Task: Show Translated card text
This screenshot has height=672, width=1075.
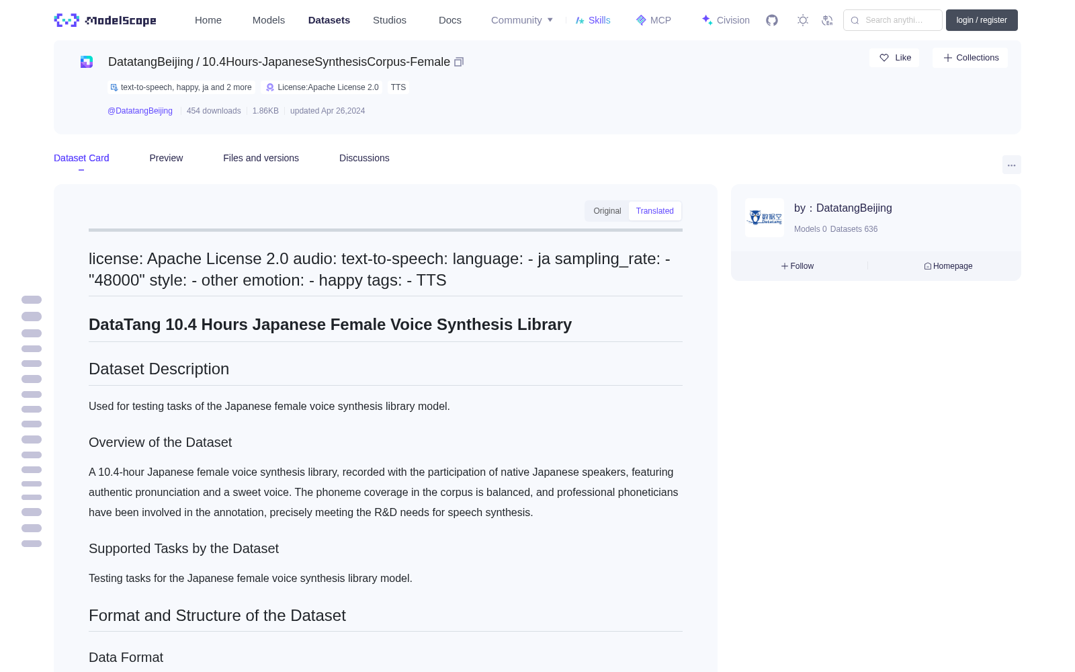Action: pos(654,211)
